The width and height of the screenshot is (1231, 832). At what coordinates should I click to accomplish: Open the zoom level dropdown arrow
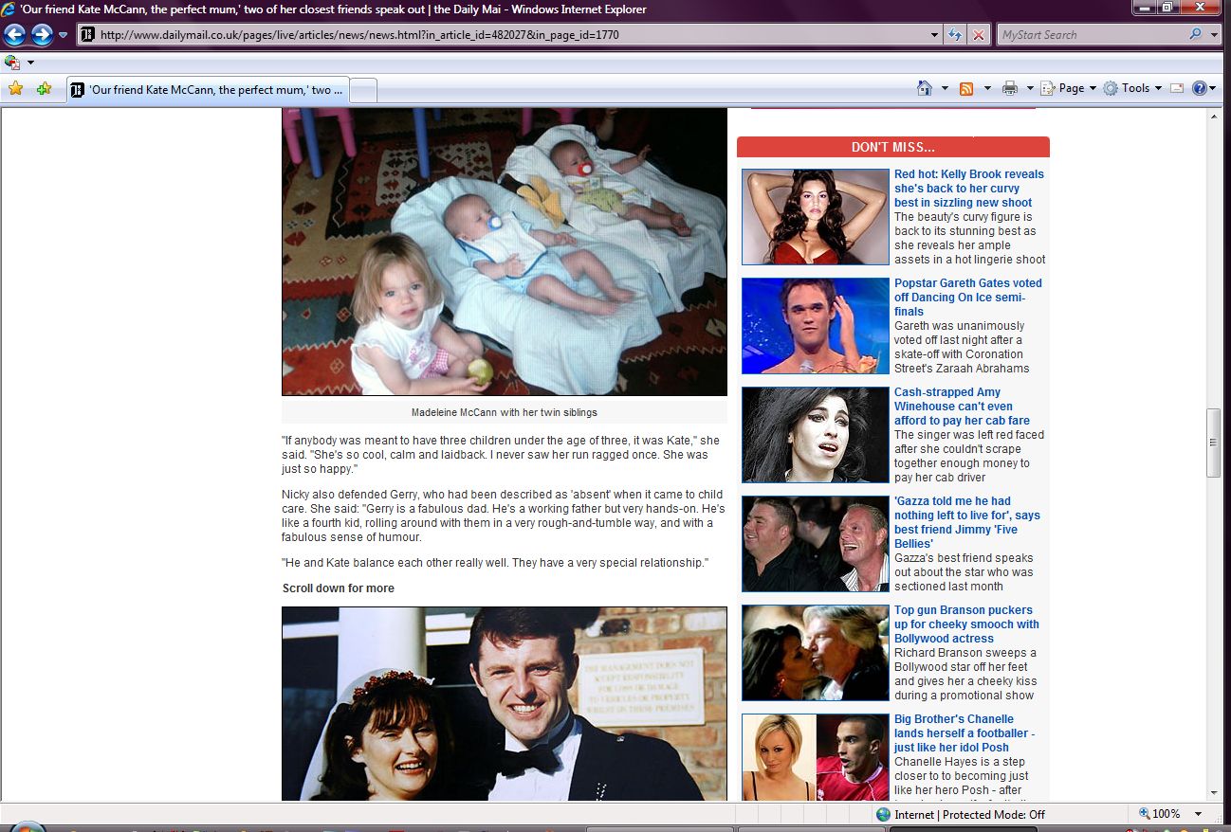[1198, 814]
